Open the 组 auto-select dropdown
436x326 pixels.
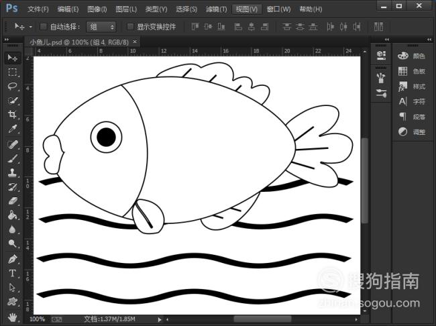101,27
